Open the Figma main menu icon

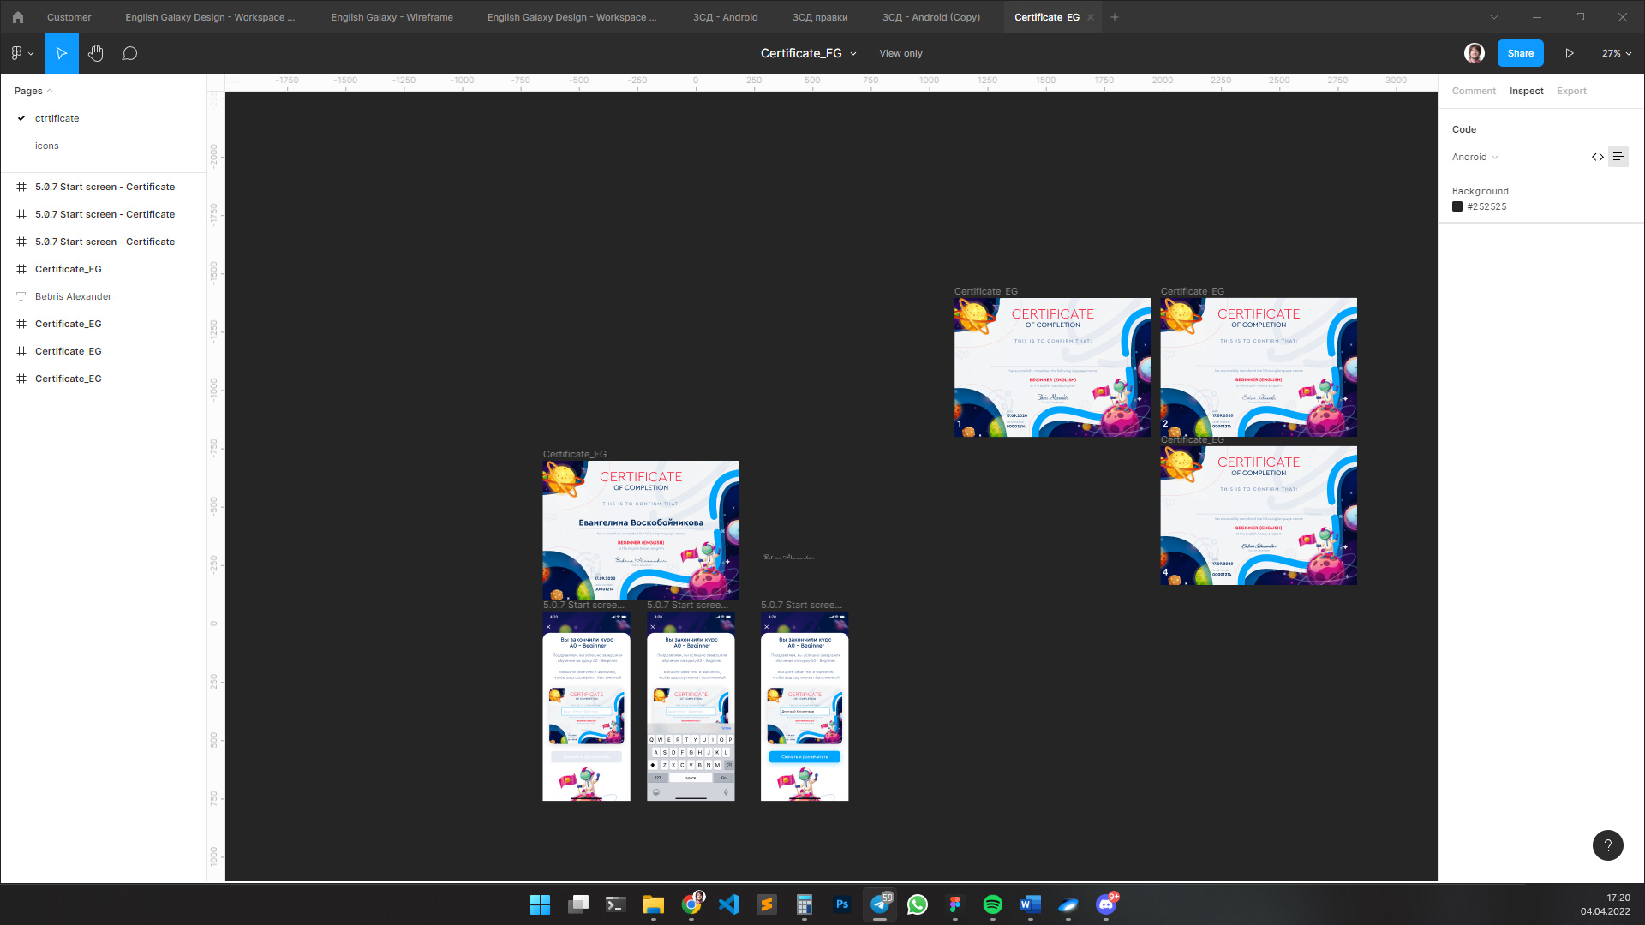click(x=21, y=53)
